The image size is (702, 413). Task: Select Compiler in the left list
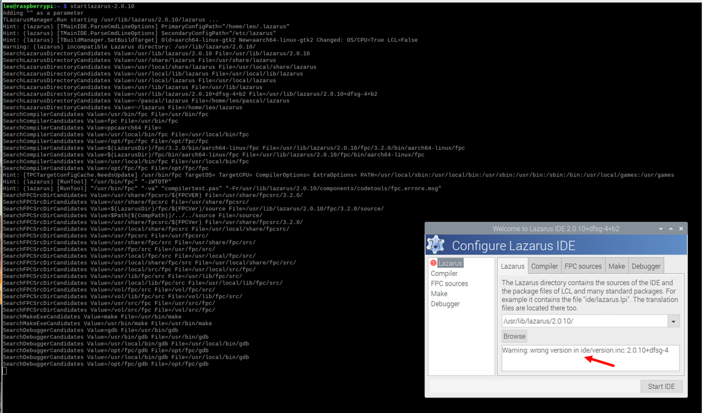coord(444,273)
